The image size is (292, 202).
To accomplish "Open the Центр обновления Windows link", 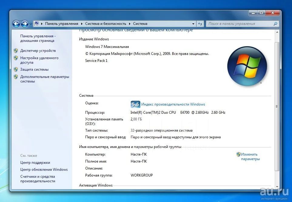I will pos(44,170).
